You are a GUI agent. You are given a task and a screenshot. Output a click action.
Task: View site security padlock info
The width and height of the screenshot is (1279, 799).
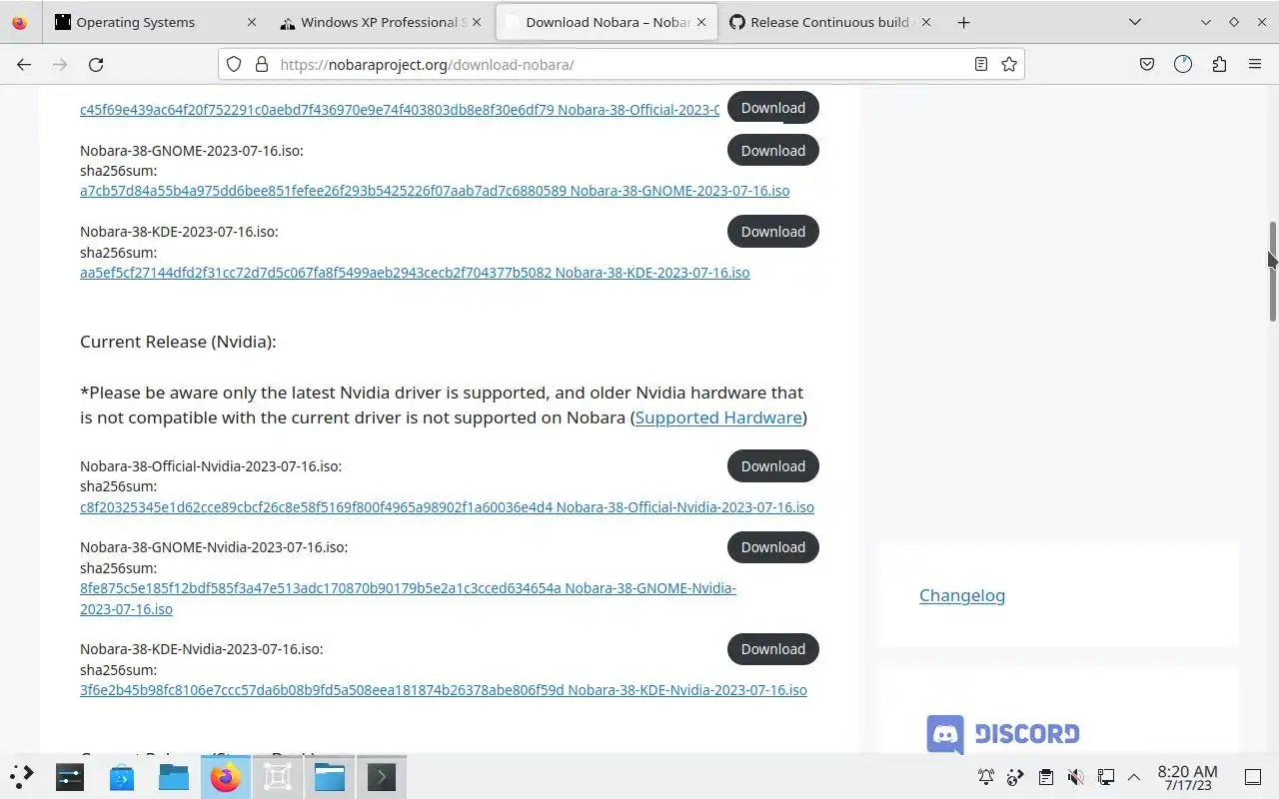click(262, 64)
